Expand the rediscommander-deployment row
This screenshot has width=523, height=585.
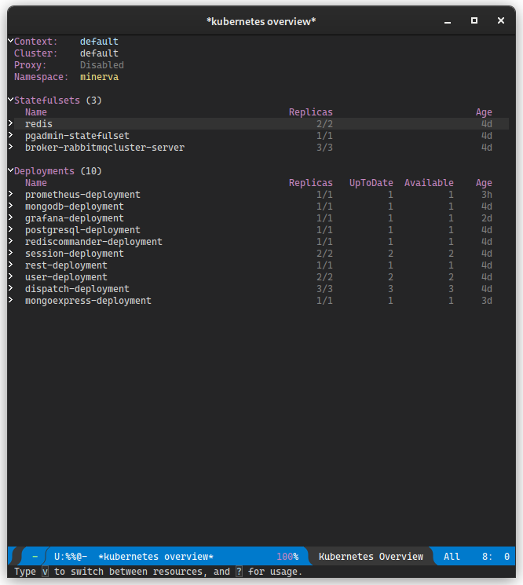pyautogui.click(x=10, y=241)
